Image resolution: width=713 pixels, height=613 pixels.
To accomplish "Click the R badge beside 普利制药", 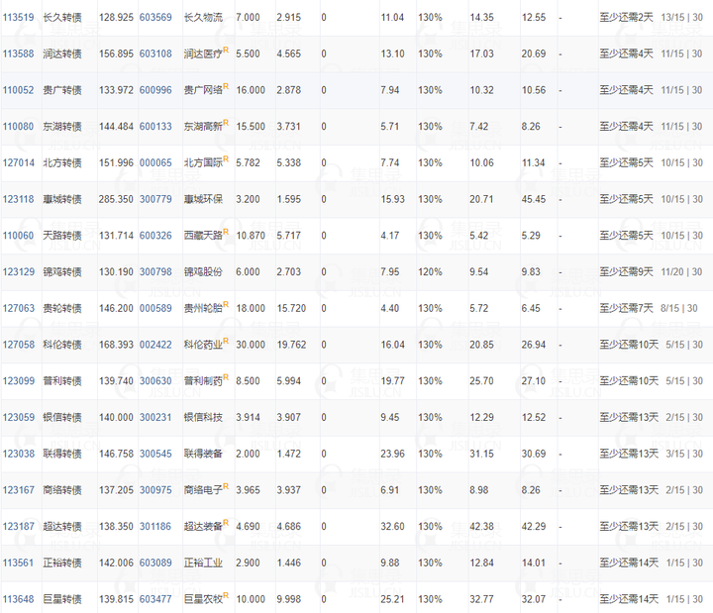I will click(x=226, y=377).
